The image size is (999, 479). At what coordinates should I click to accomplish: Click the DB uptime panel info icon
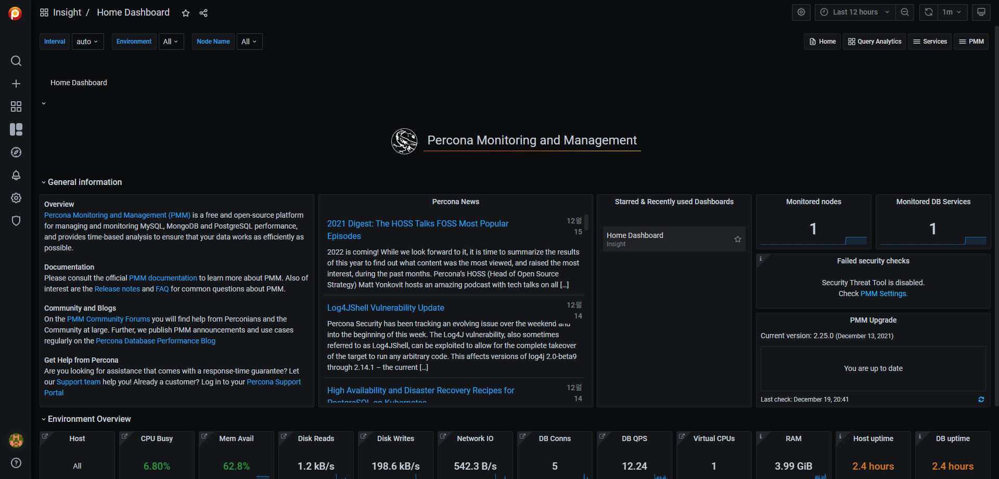920,436
